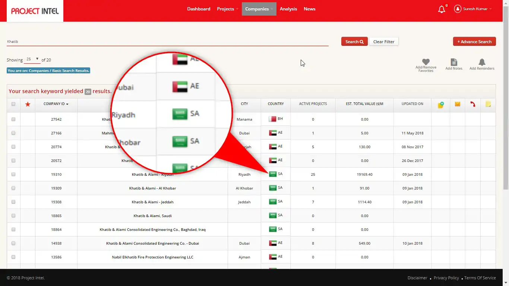
Task: Click the UAE flag in row 14938
Action: tap(272, 243)
